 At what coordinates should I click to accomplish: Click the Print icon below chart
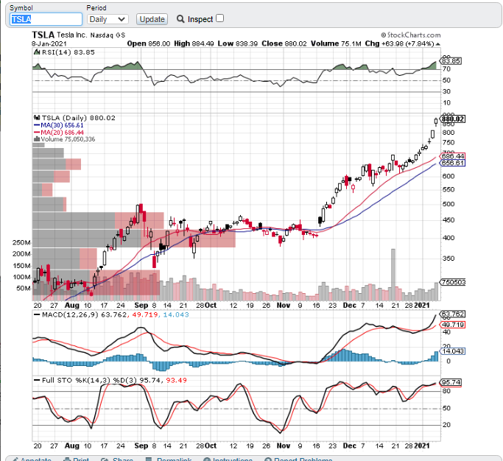tap(66, 460)
